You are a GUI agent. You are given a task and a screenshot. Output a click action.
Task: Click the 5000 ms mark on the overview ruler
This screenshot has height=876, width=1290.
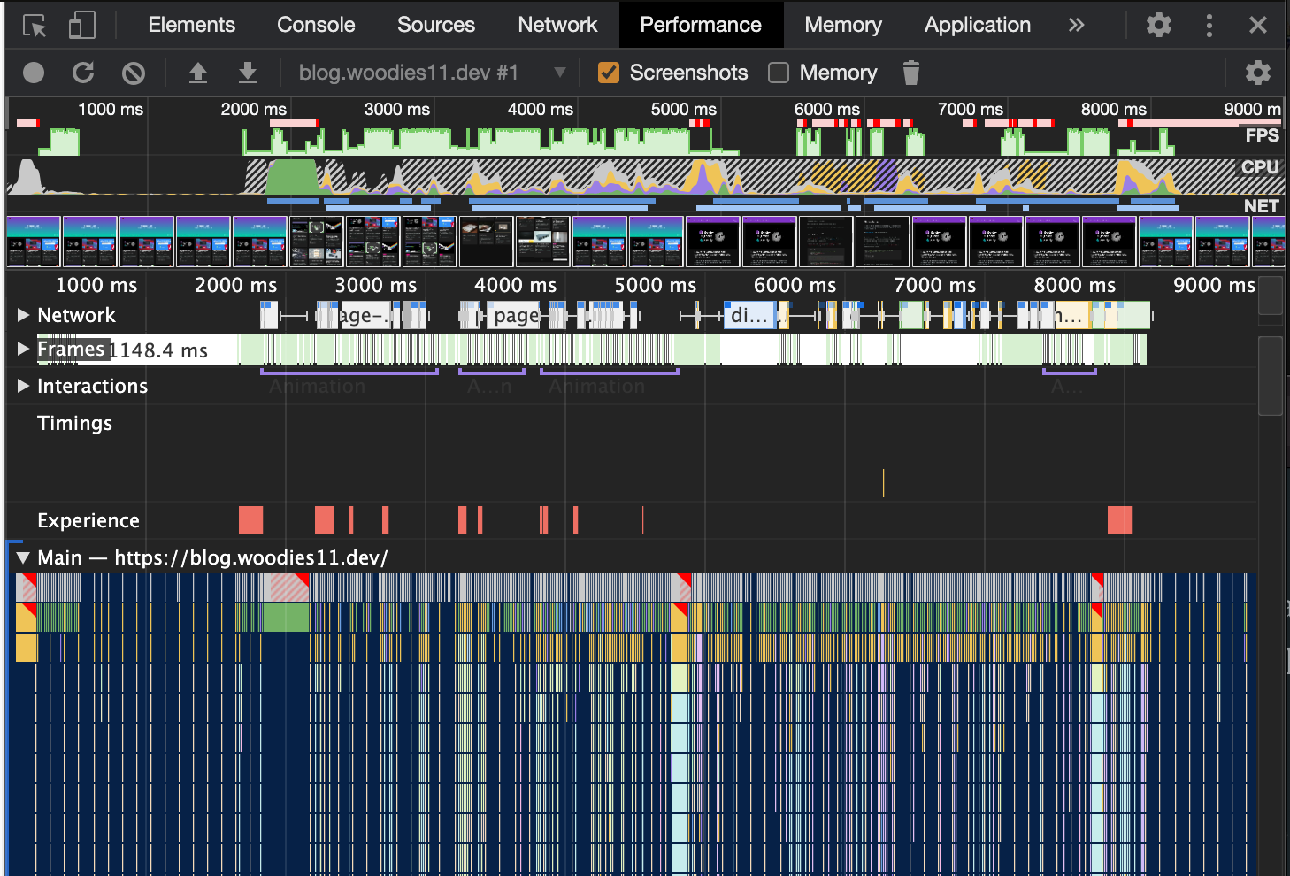[683, 109]
